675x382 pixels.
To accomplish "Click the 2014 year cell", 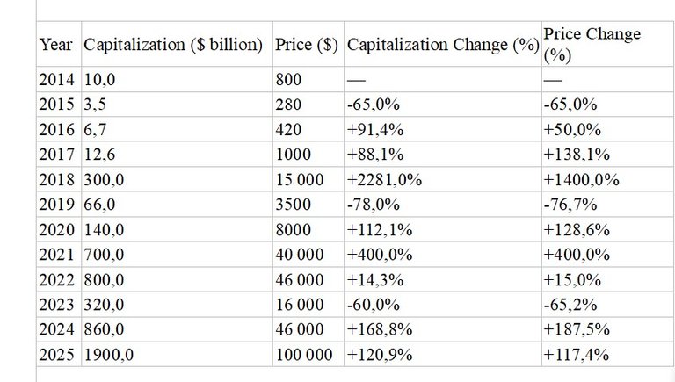I will tap(59, 79).
